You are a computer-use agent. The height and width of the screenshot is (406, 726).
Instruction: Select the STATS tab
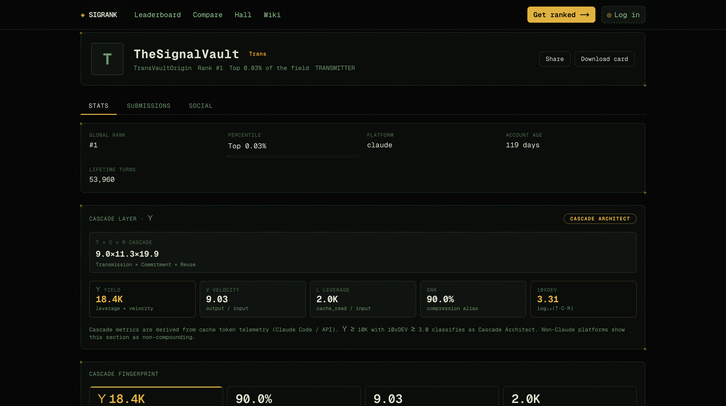[x=98, y=106]
